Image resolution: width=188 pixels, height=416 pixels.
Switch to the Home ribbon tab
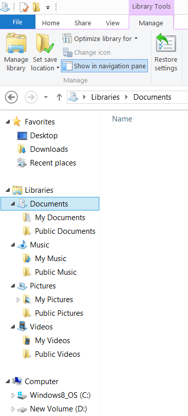(x=51, y=23)
